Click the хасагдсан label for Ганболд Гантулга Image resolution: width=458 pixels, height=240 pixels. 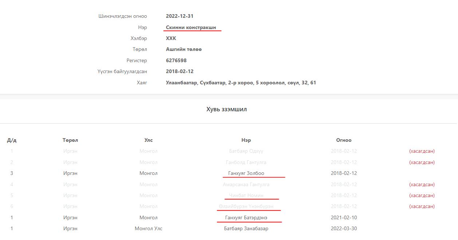[x=422, y=162]
